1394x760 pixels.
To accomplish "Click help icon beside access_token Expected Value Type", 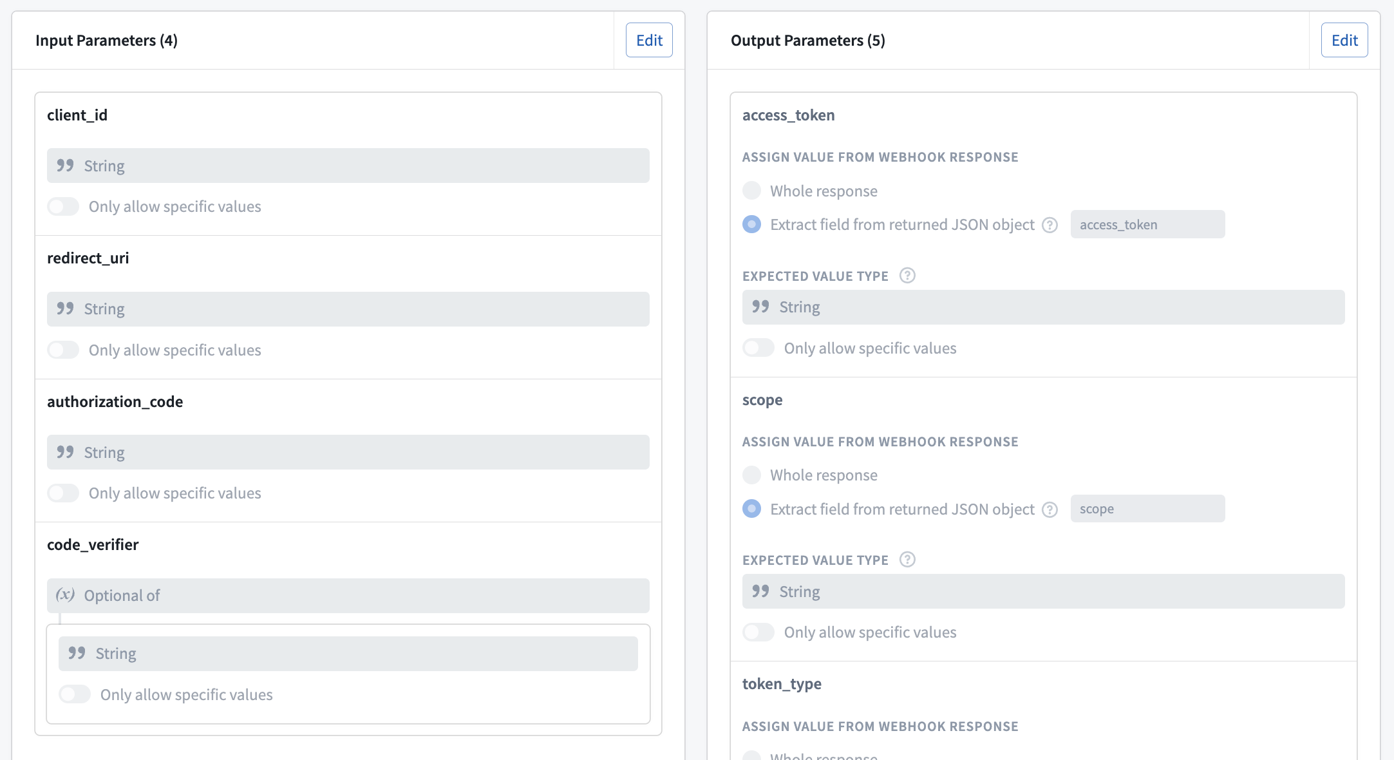I will pyautogui.click(x=907, y=276).
